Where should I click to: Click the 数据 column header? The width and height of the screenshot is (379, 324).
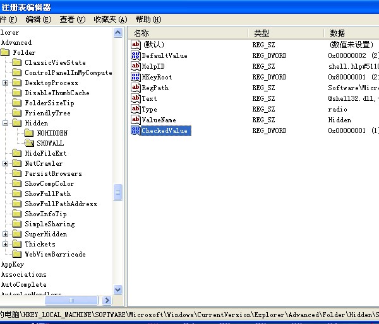pos(351,33)
